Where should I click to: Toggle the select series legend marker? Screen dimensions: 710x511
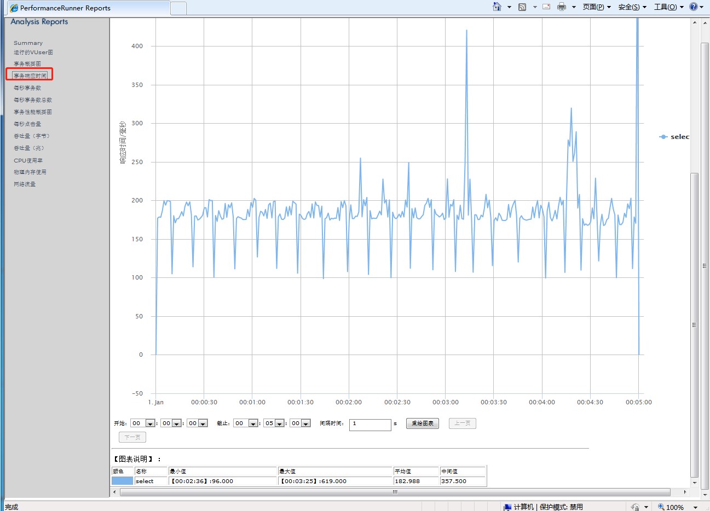(x=663, y=137)
